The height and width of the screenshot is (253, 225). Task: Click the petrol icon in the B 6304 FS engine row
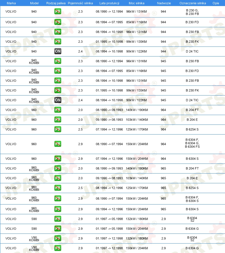[x=58, y=144]
